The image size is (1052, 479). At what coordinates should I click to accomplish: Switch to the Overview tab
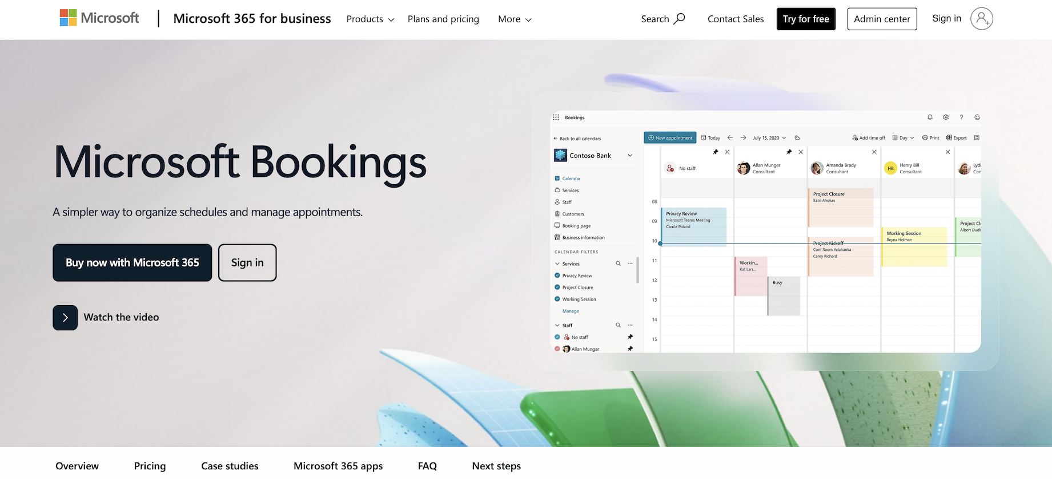tap(77, 466)
